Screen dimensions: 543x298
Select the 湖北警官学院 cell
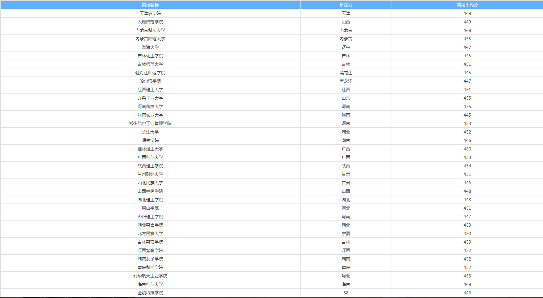150,225
